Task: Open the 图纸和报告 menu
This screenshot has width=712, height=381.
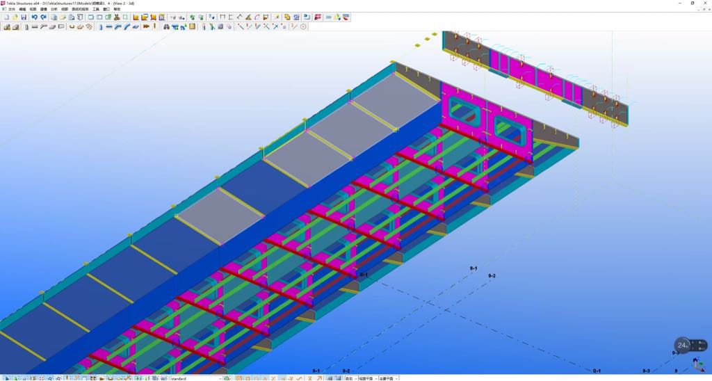Action: [x=80, y=9]
